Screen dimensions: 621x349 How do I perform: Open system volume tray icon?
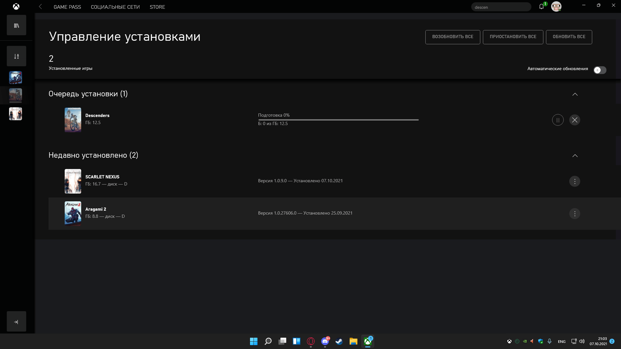(582, 341)
